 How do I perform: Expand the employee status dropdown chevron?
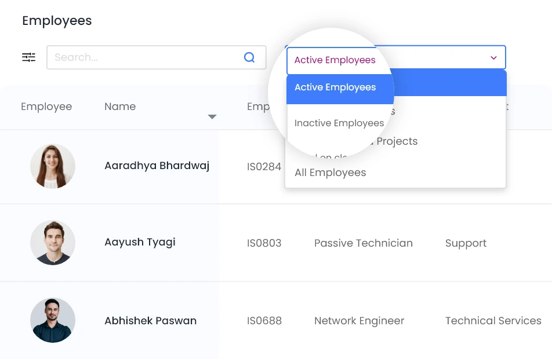click(493, 58)
